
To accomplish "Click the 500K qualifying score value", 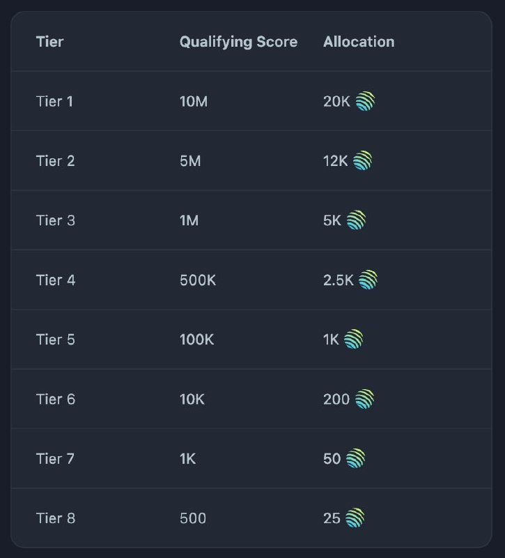I will (198, 280).
